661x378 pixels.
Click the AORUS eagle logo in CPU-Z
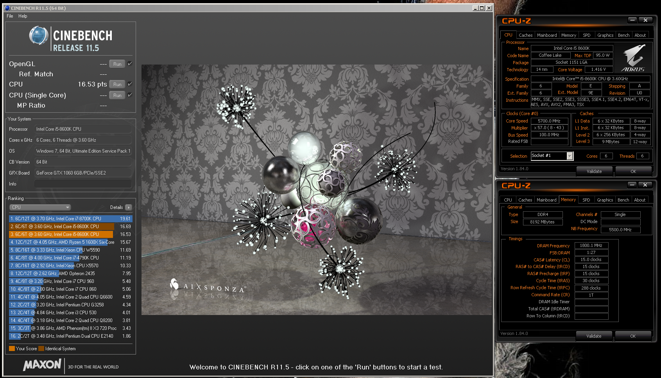coord(633,58)
